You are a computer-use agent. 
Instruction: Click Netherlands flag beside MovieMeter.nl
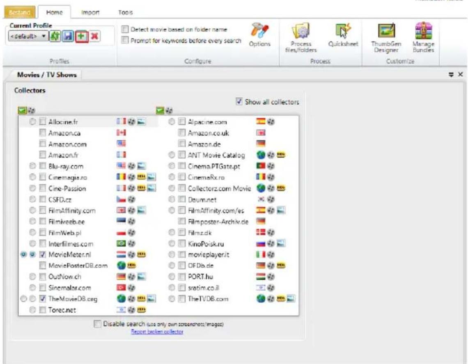[x=121, y=254]
